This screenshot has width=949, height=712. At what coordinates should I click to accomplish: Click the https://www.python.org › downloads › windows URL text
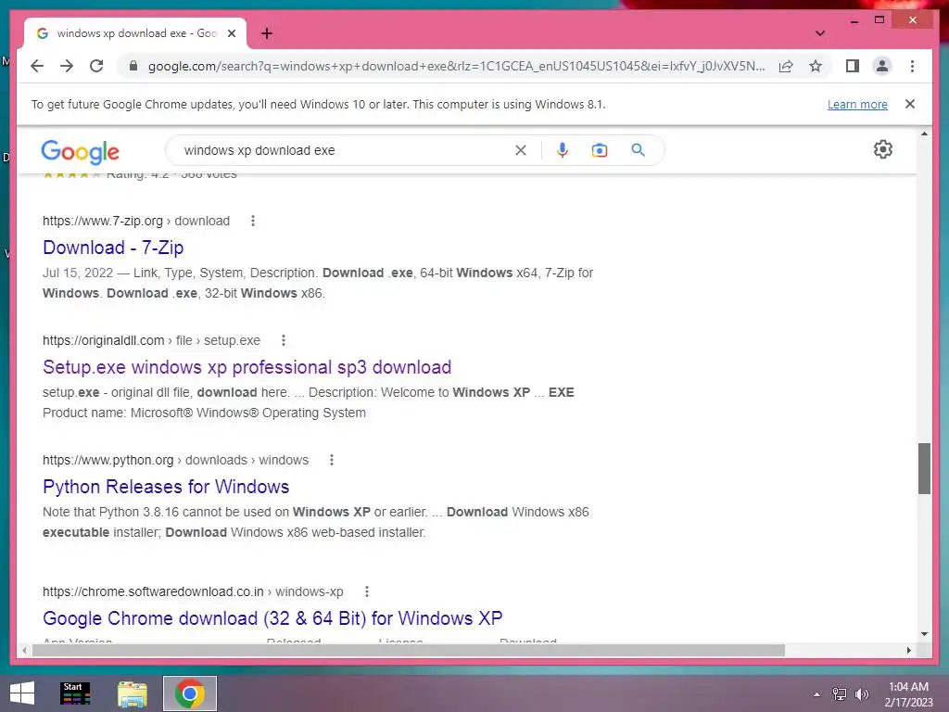pyautogui.click(x=175, y=460)
